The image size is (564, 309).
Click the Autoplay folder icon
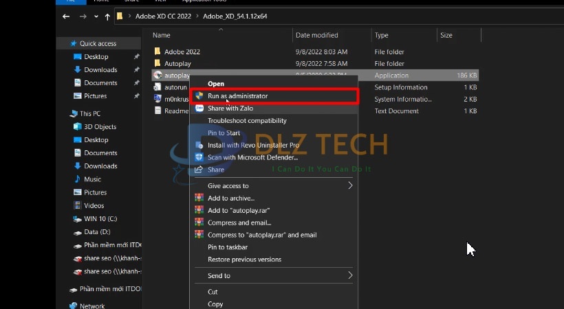pyautogui.click(x=158, y=63)
